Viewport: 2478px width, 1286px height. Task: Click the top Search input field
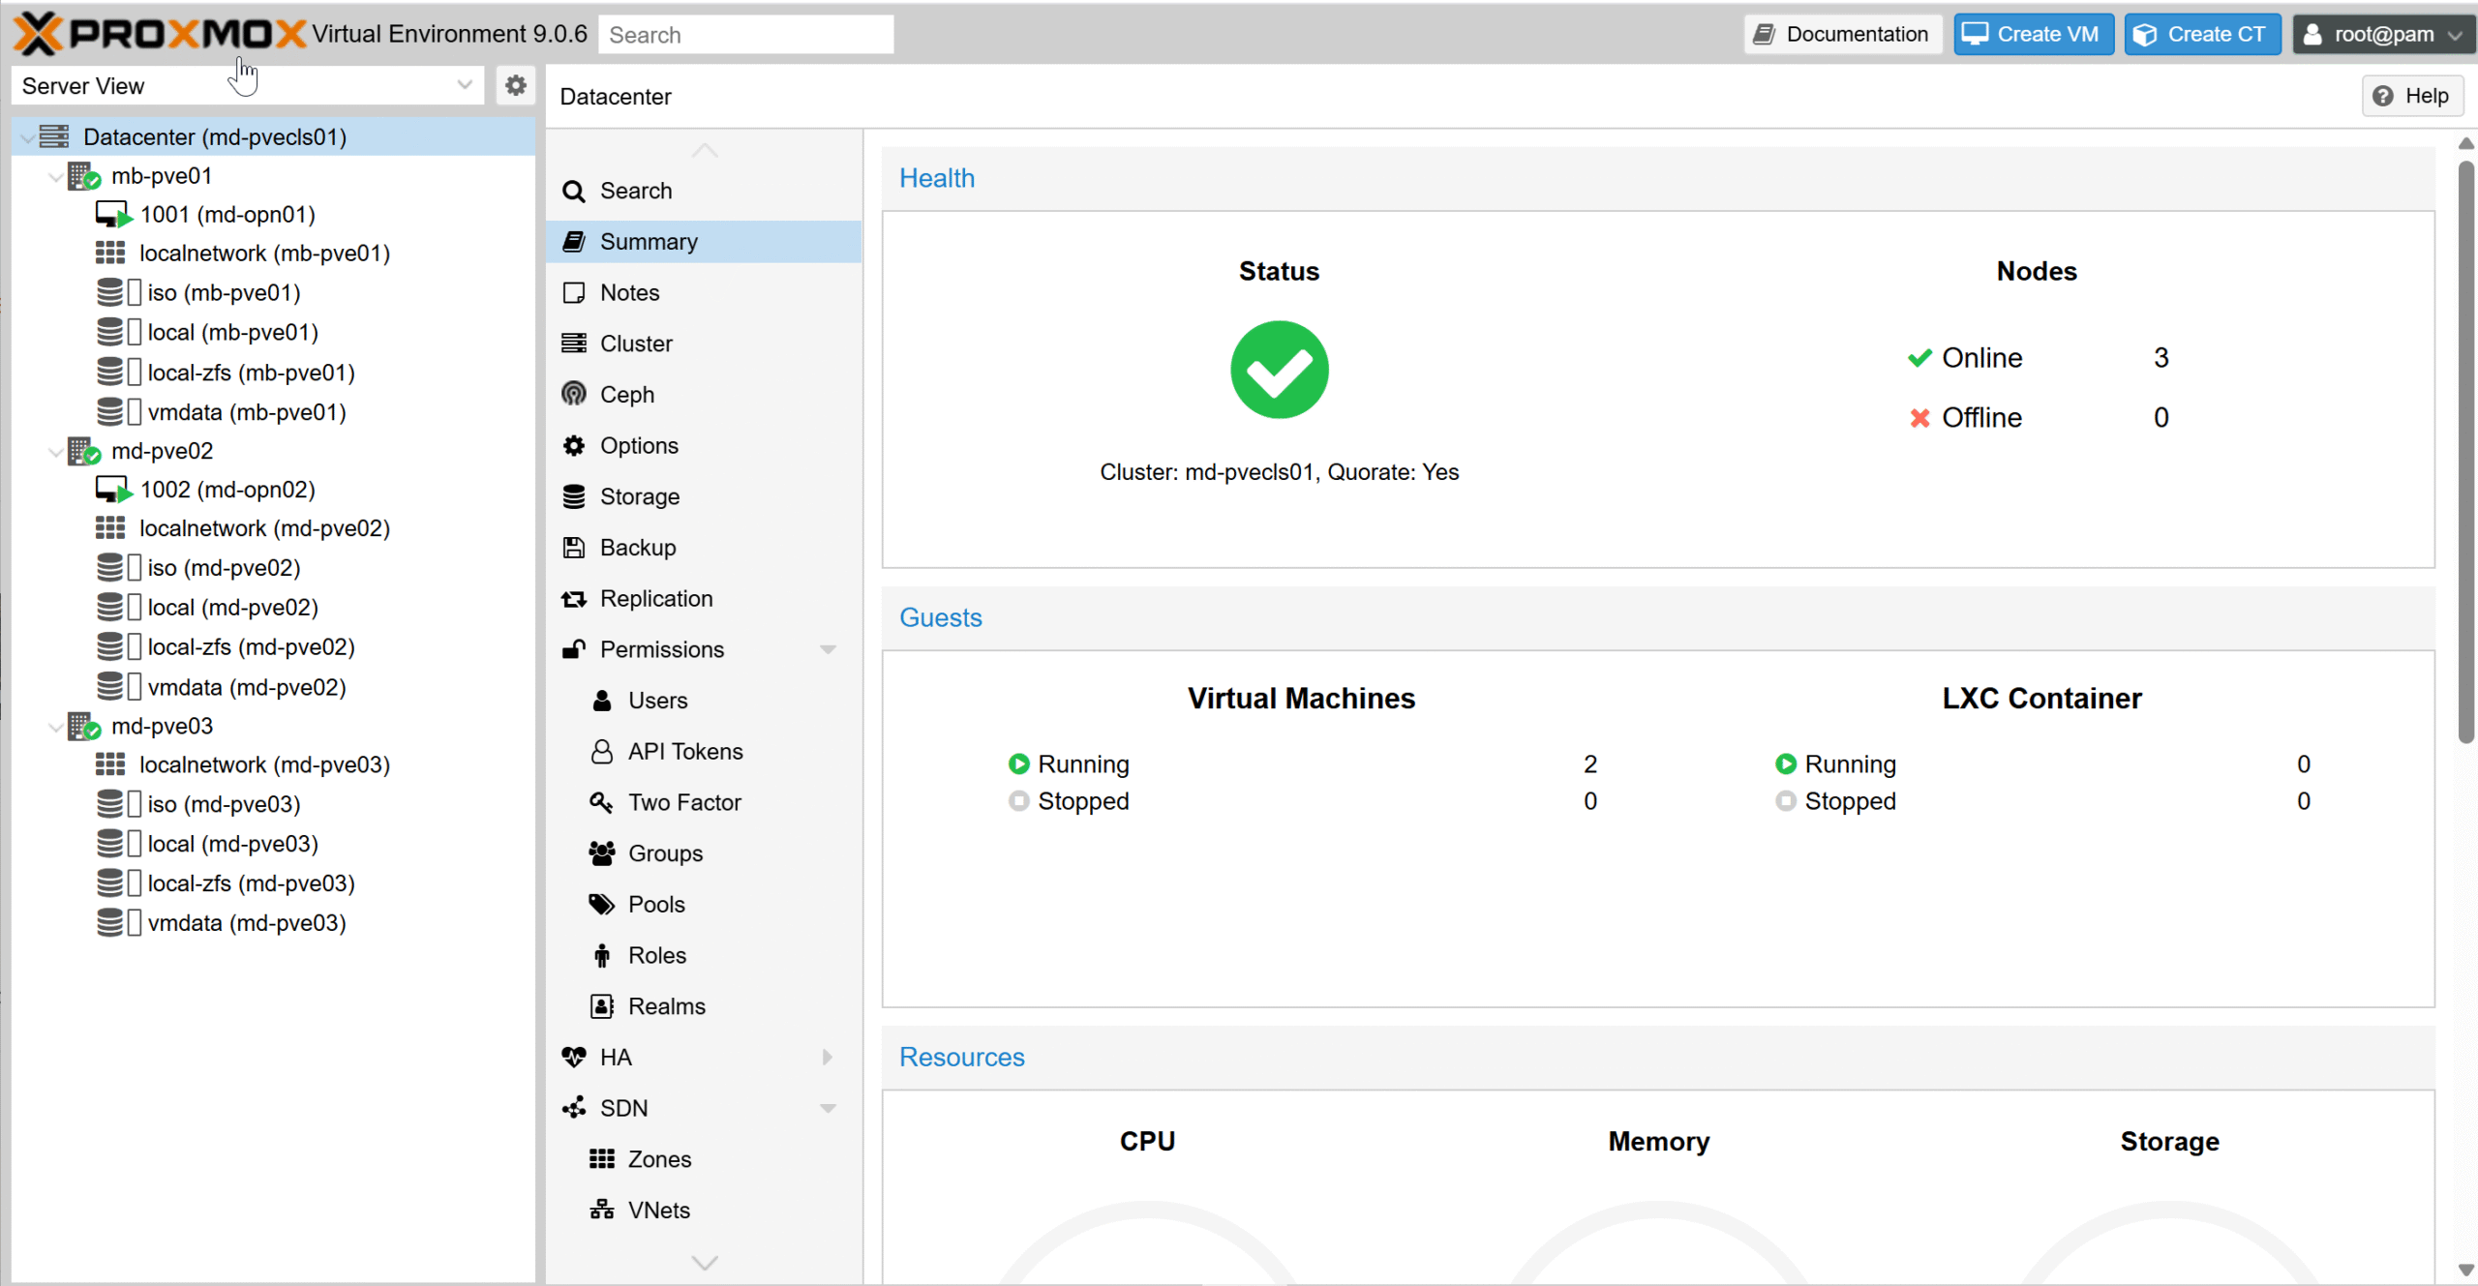pyautogui.click(x=745, y=35)
